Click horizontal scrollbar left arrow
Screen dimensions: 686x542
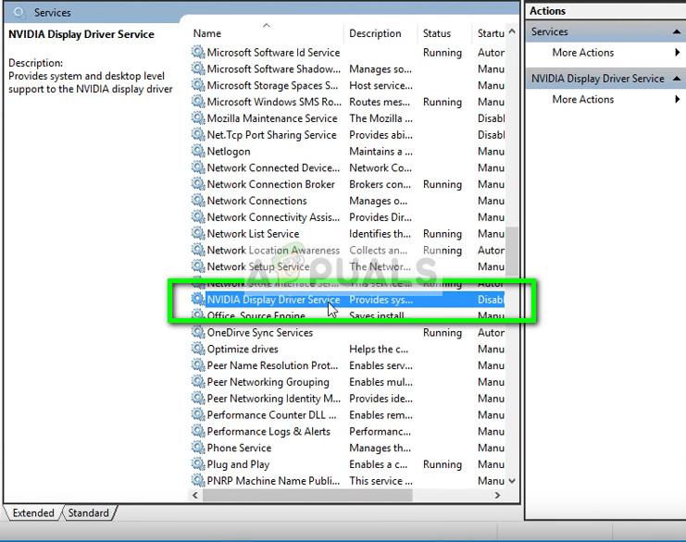click(x=195, y=495)
